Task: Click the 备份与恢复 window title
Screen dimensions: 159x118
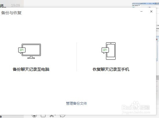Action: pyautogui.click(x=11, y=13)
